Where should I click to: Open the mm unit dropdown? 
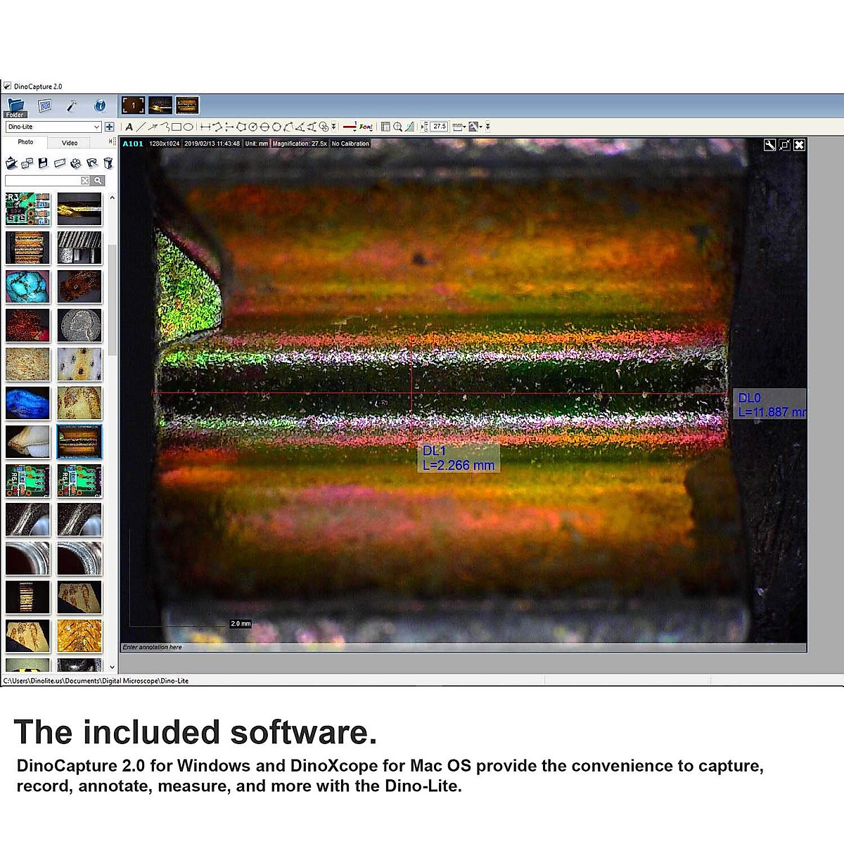coord(459,127)
